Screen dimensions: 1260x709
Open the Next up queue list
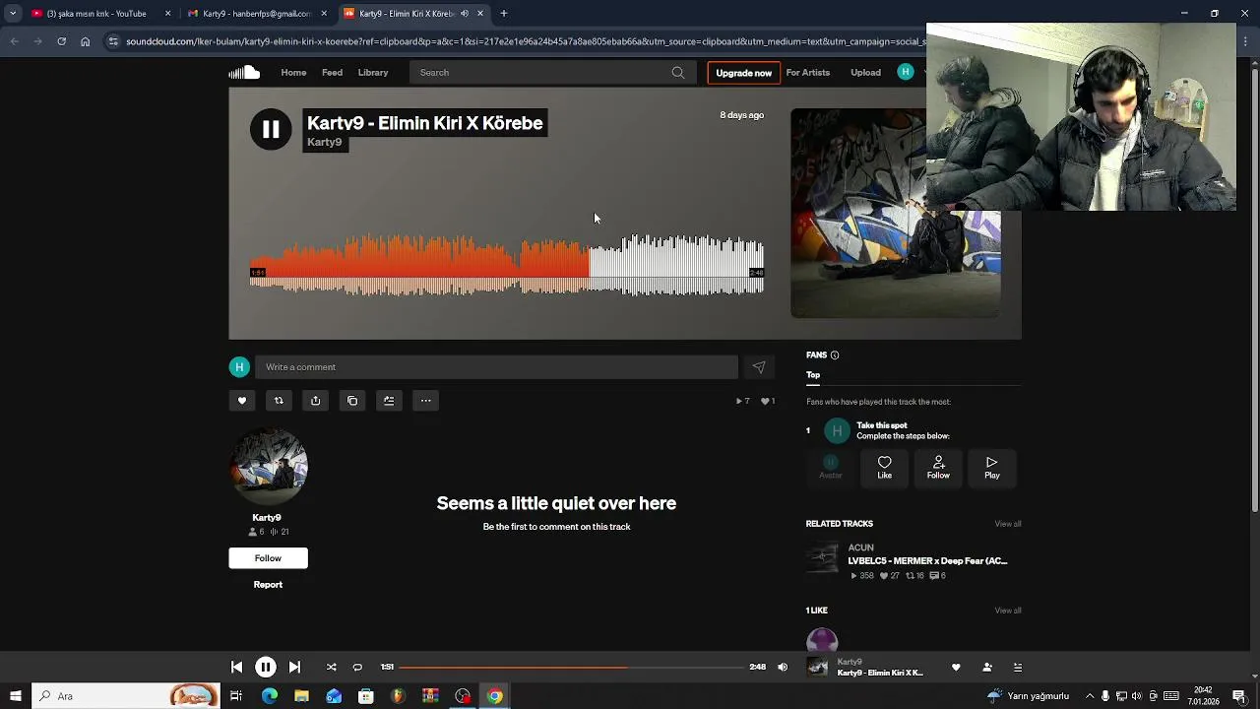(1018, 667)
